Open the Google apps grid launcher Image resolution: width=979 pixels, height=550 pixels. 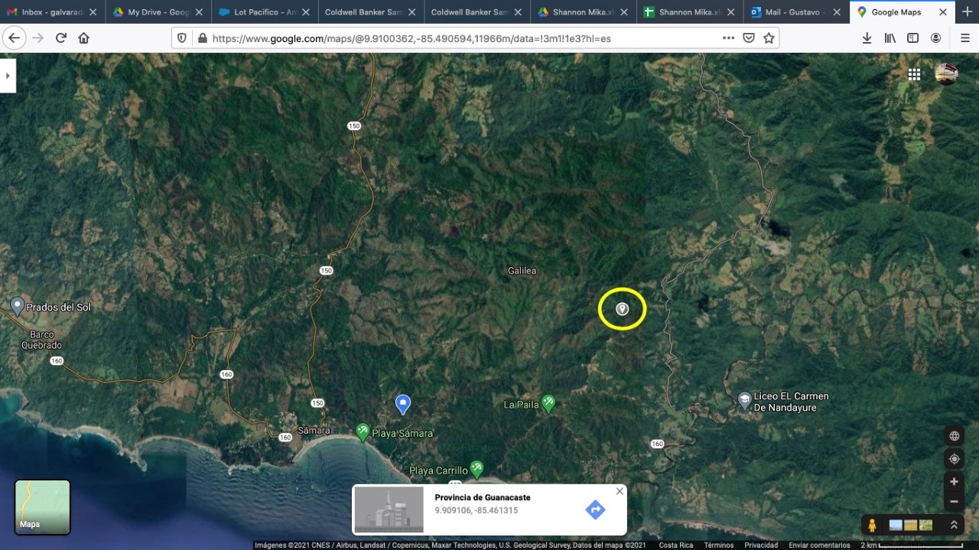click(914, 73)
